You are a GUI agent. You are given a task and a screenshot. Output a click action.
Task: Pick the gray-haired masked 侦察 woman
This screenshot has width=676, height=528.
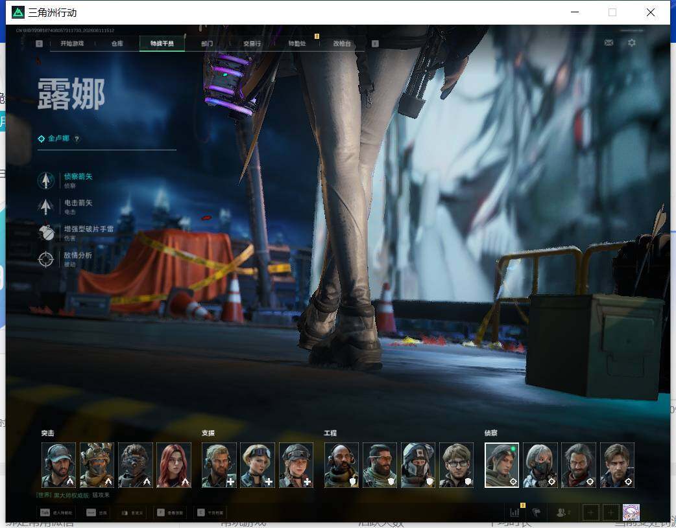click(540, 465)
